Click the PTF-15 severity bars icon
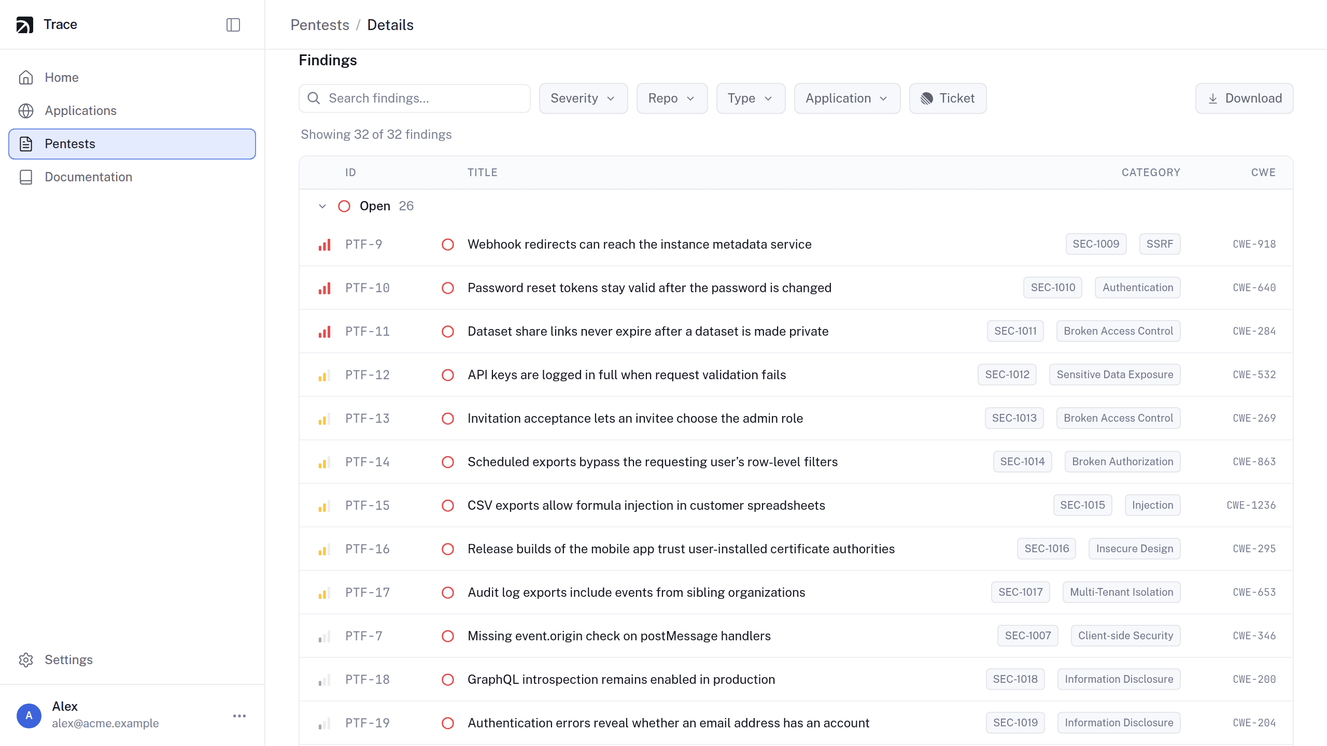 tap(324, 506)
